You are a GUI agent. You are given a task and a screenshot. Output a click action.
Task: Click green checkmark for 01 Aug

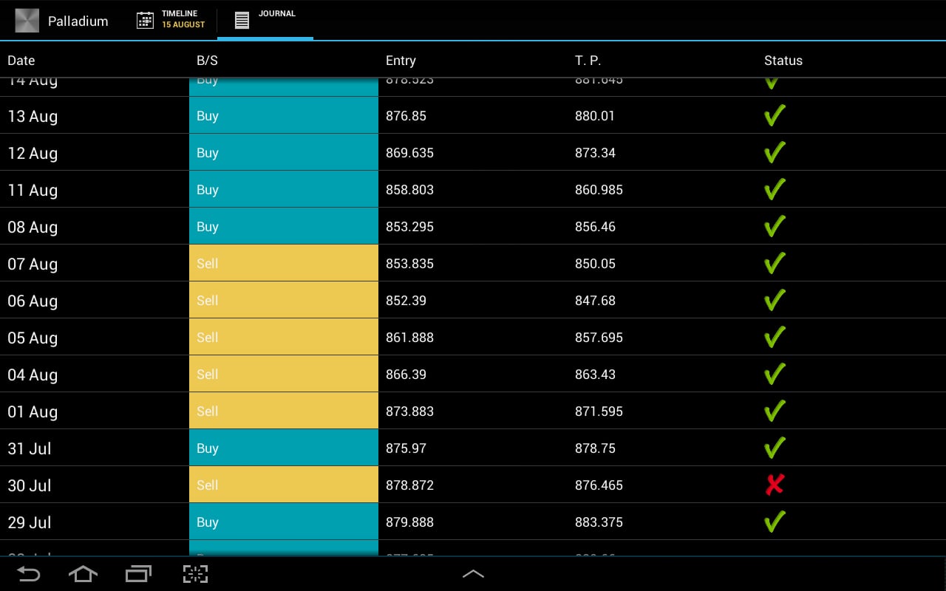tap(775, 411)
